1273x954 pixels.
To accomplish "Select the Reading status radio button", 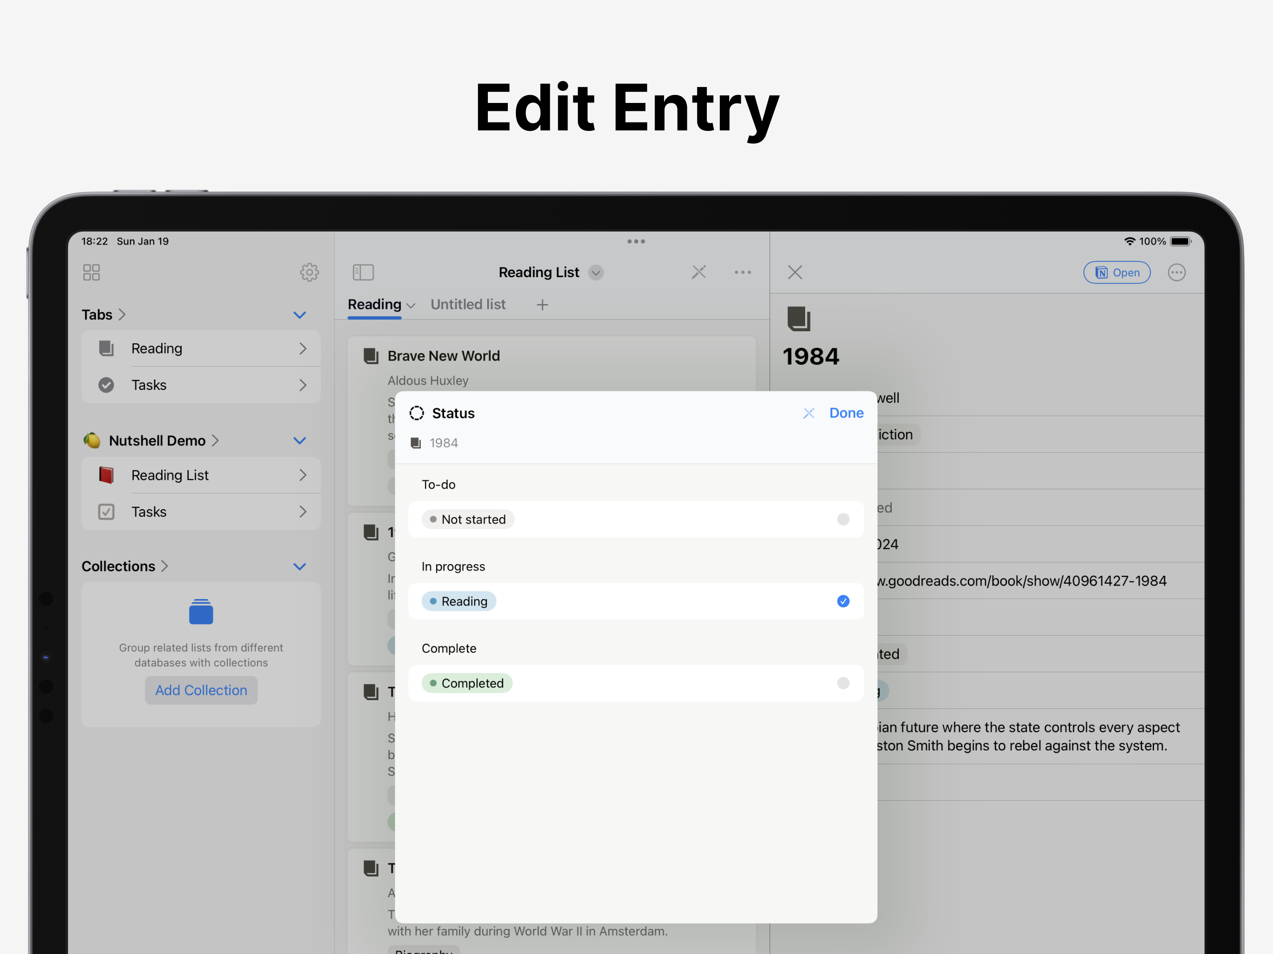I will click(843, 601).
